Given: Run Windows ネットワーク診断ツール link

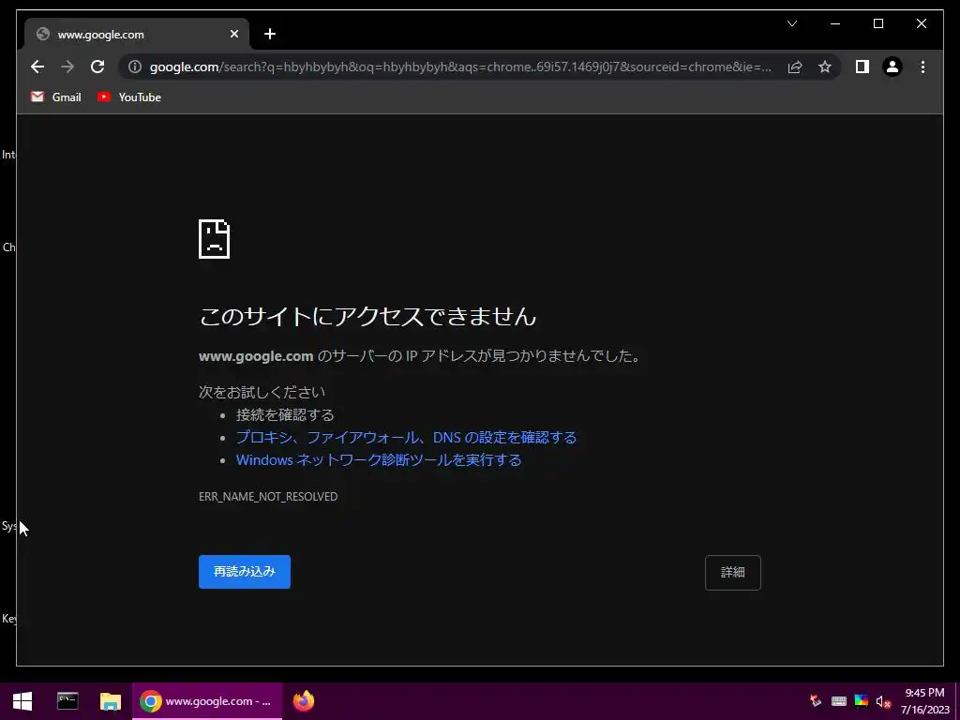Looking at the screenshot, I should [379, 459].
